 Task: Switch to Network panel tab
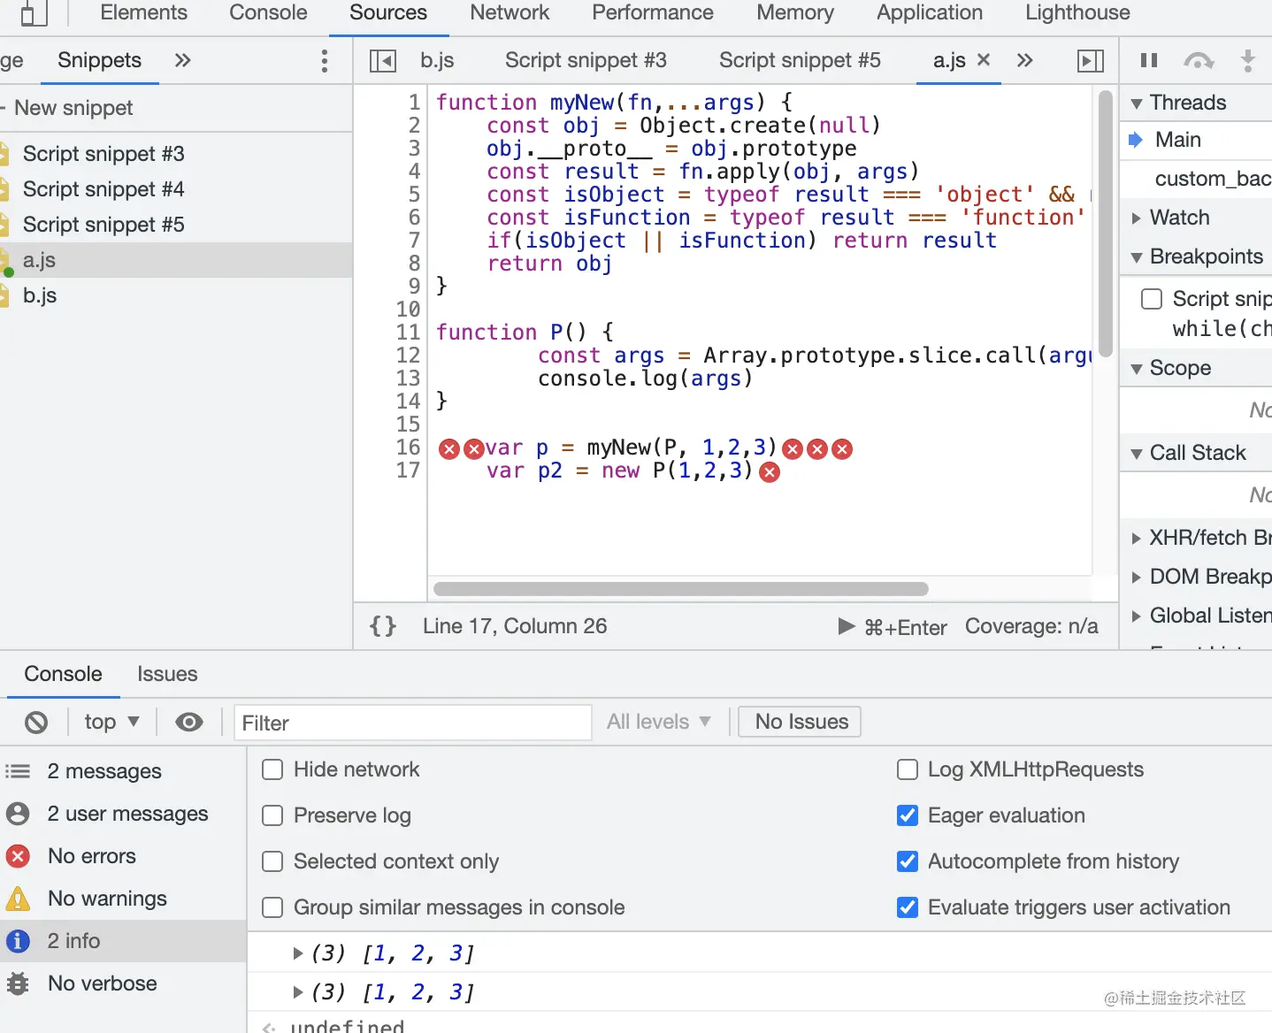(510, 12)
